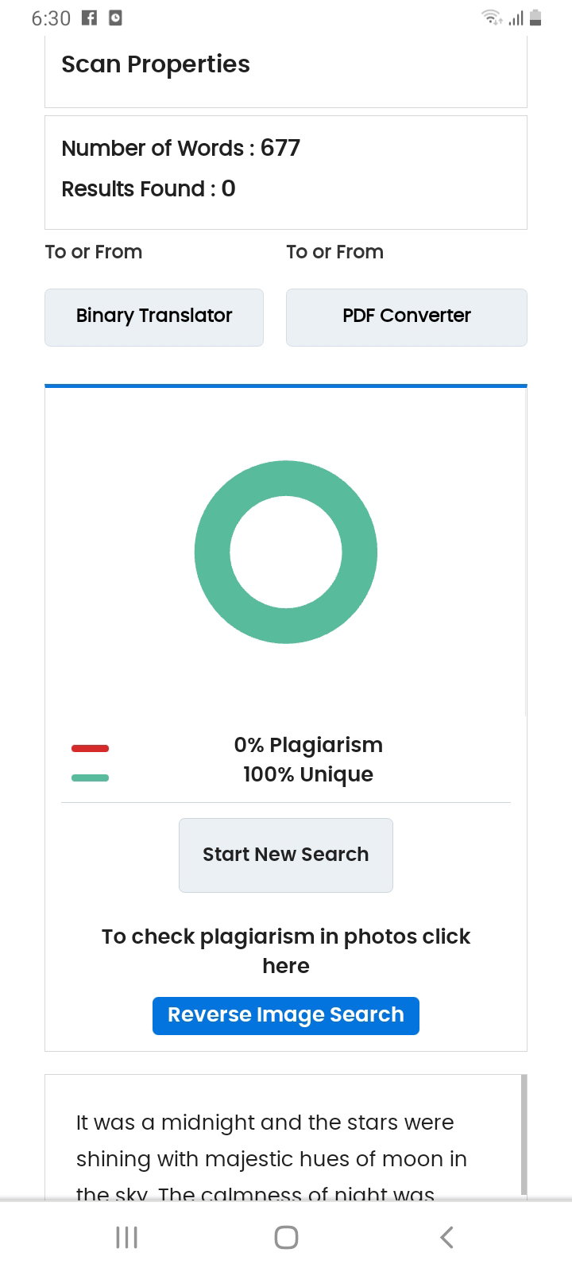Click the green unique legend swatch
Image resolution: width=572 pixels, height=1272 pixels.
point(90,778)
